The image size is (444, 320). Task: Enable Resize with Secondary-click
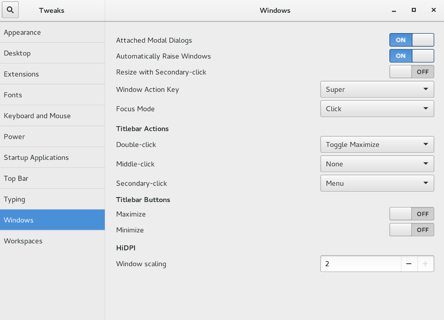(412, 72)
